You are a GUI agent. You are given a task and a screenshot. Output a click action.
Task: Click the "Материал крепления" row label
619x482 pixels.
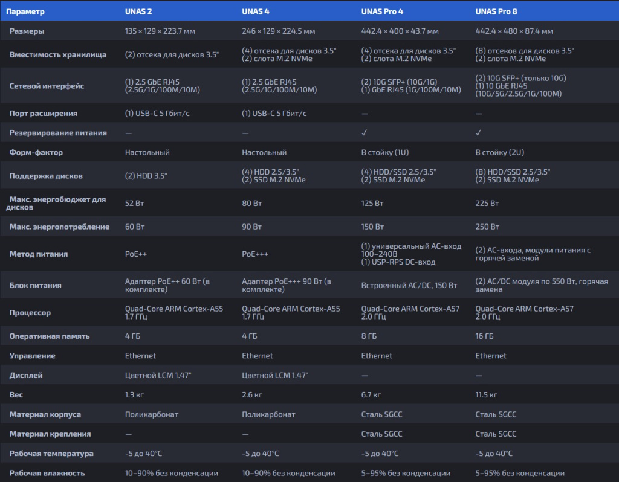click(50, 434)
